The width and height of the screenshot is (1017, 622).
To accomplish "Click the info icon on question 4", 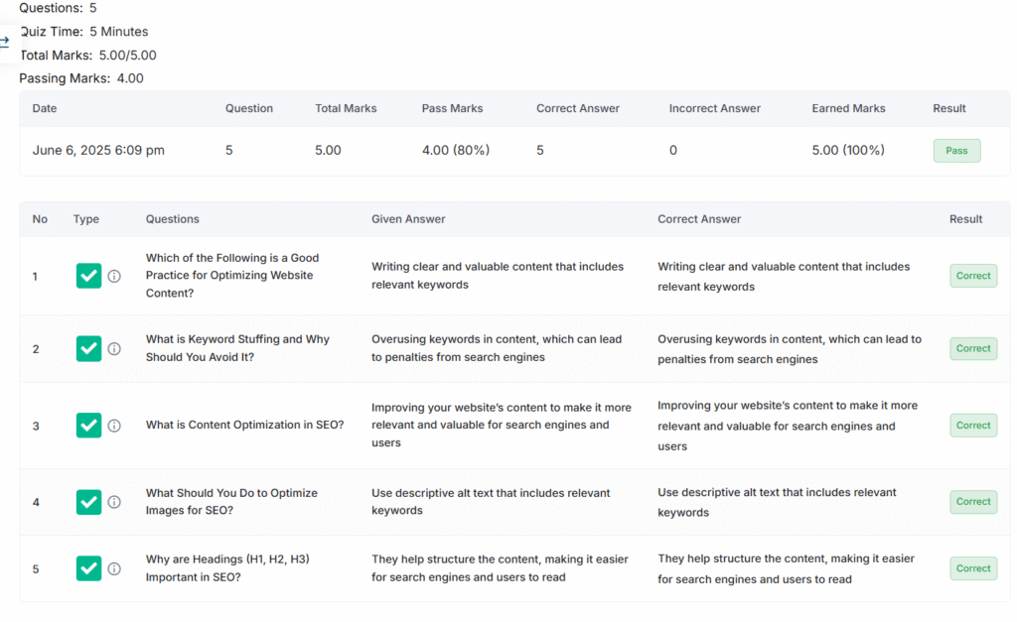I will pos(114,502).
